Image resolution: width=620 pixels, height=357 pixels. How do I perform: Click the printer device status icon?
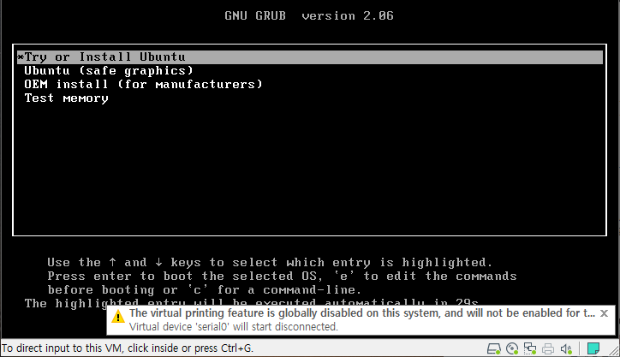548,348
